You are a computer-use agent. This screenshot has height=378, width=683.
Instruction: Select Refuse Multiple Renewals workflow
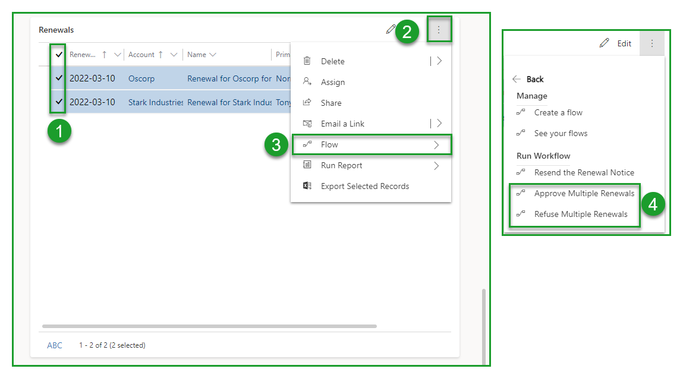coord(580,214)
